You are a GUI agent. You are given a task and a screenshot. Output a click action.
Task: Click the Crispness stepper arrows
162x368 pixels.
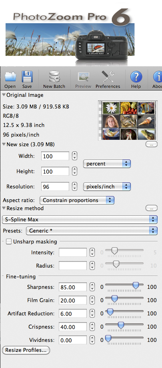(92, 327)
